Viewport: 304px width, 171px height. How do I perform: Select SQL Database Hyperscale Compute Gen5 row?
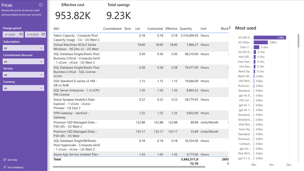click(140, 145)
